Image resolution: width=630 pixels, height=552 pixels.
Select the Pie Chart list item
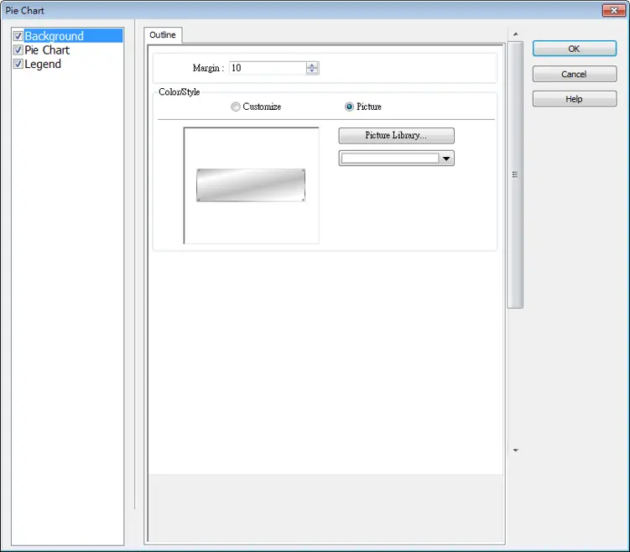click(47, 49)
